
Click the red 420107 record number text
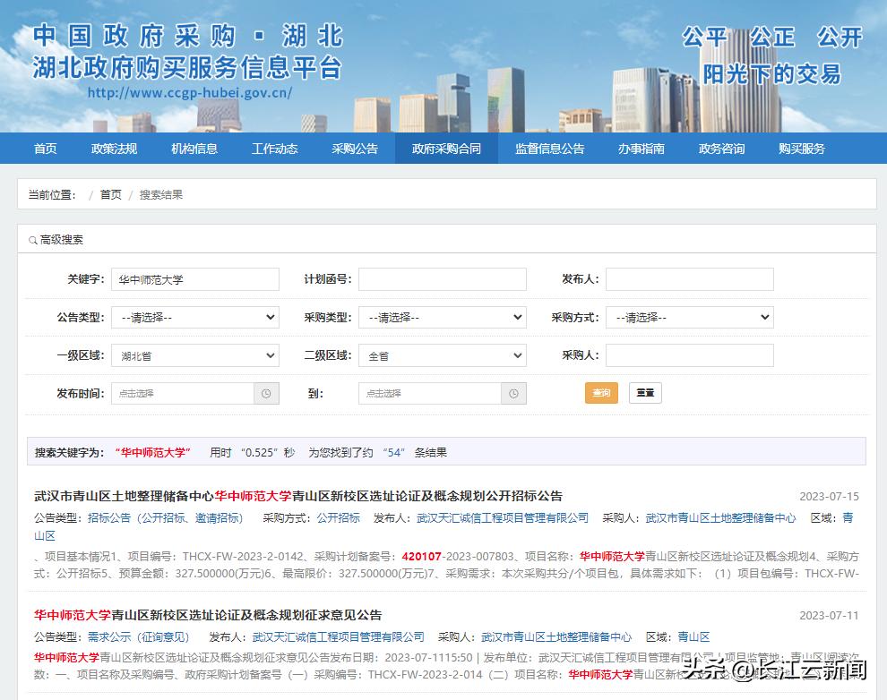coord(421,557)
